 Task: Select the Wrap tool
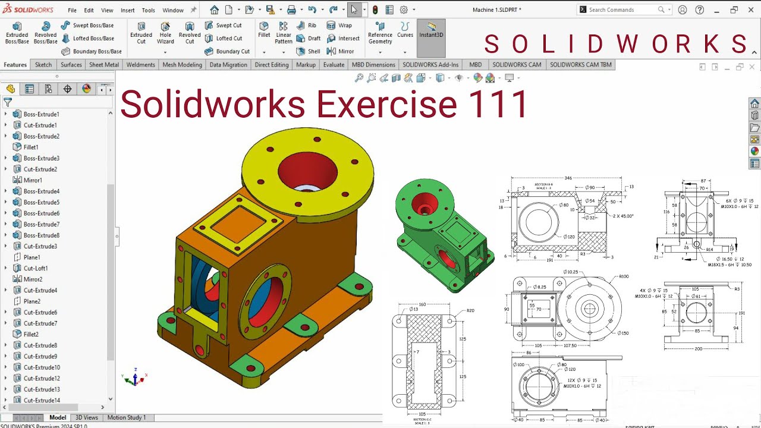(339, 26)
